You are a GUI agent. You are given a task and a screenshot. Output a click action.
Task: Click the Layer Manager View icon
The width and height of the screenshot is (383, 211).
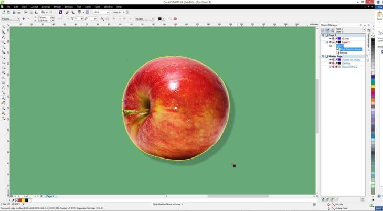(333, 30)
